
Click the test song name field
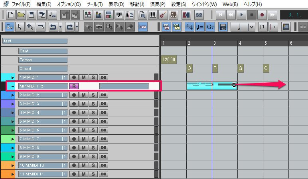[35, 41]
